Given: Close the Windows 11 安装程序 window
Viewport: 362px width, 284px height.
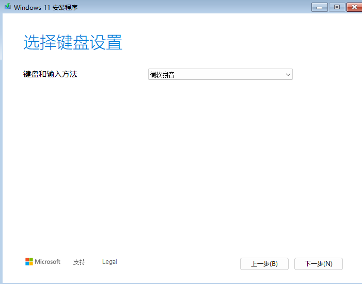Looking at the screenshot, I should tap(354, 7).
